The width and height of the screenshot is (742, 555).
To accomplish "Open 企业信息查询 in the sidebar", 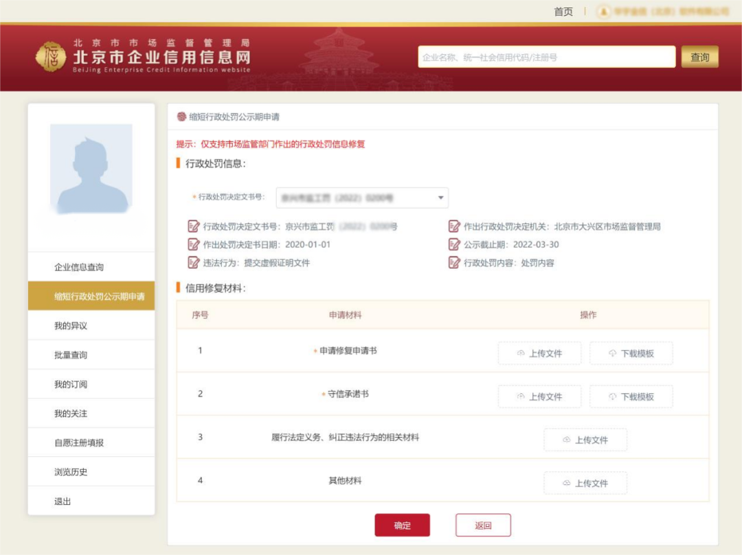I will (x=79, y=267).
